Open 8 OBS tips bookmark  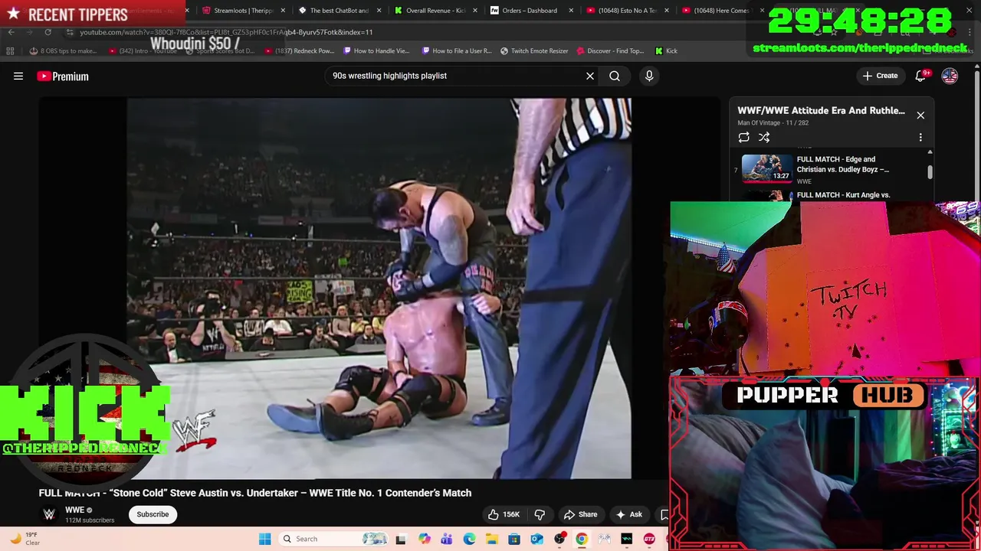tap(63, 51)
